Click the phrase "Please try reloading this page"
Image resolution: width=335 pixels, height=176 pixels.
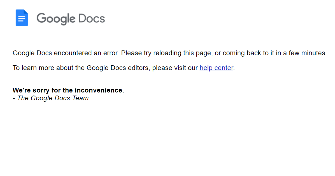pos(167,53)
